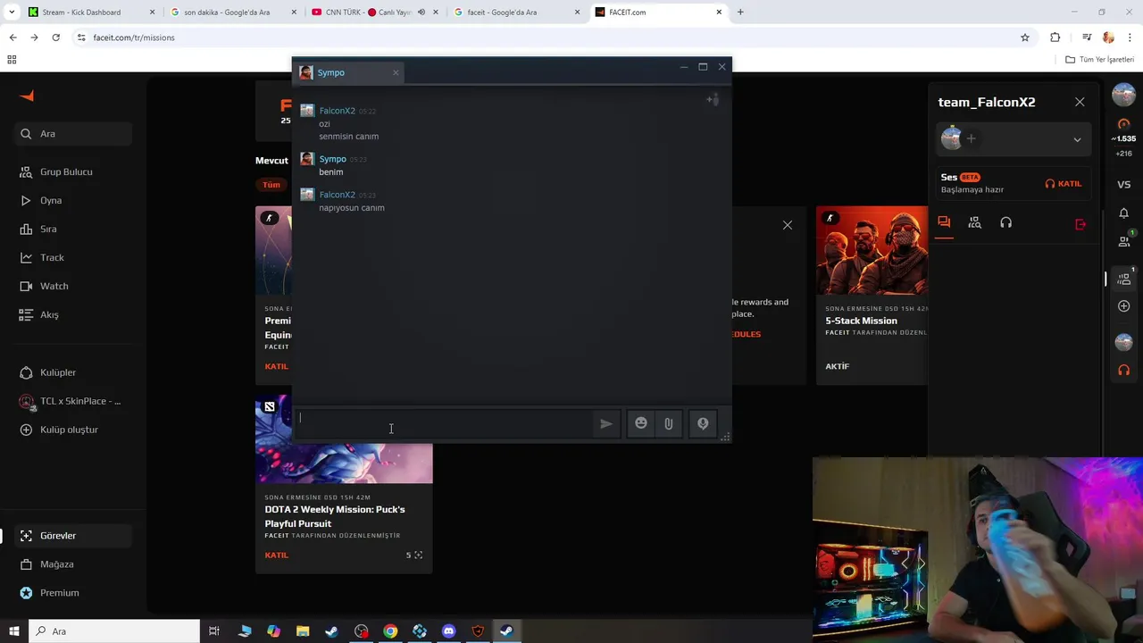This screenshot has height=643, width=1143.
Task: Leave the party using the red exit icon
Action: pos(1080,224)
